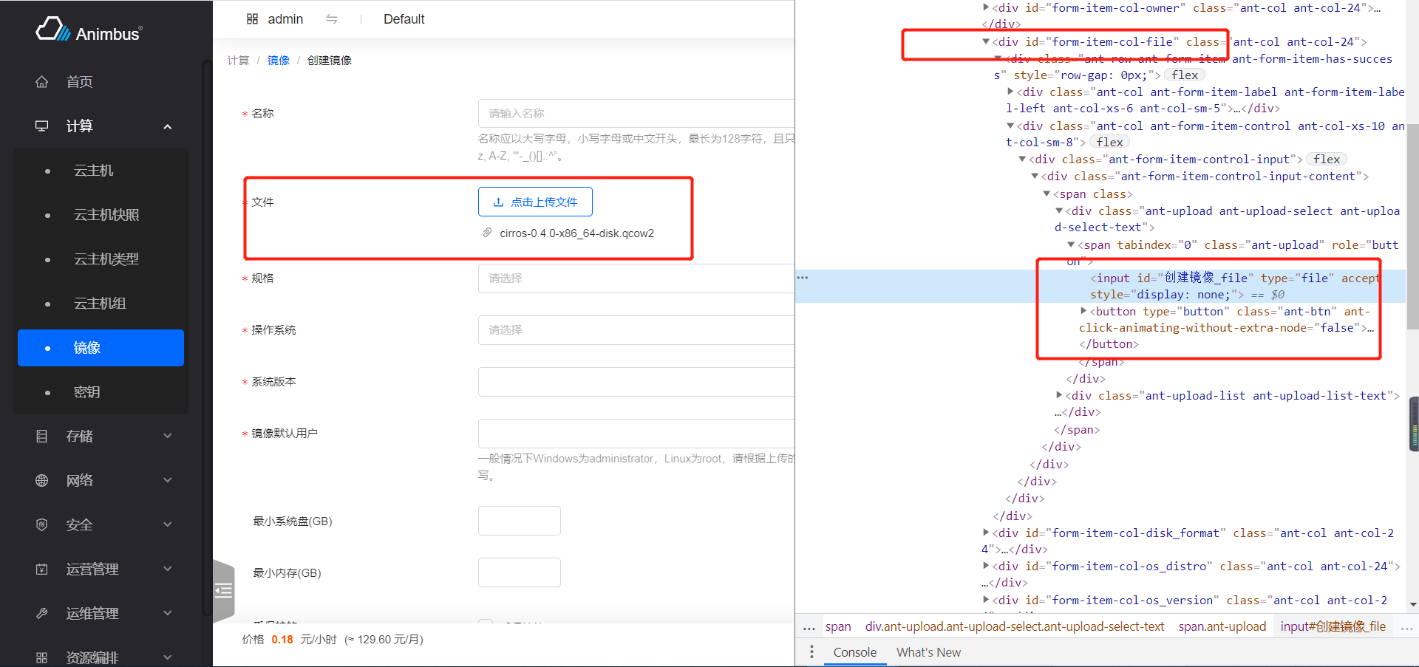Click the 计算 compute monitor icon

coord(42,126)
